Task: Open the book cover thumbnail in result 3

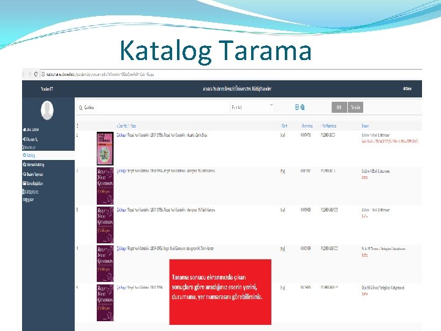Action: pyautogui.click(x=105, y=225)
